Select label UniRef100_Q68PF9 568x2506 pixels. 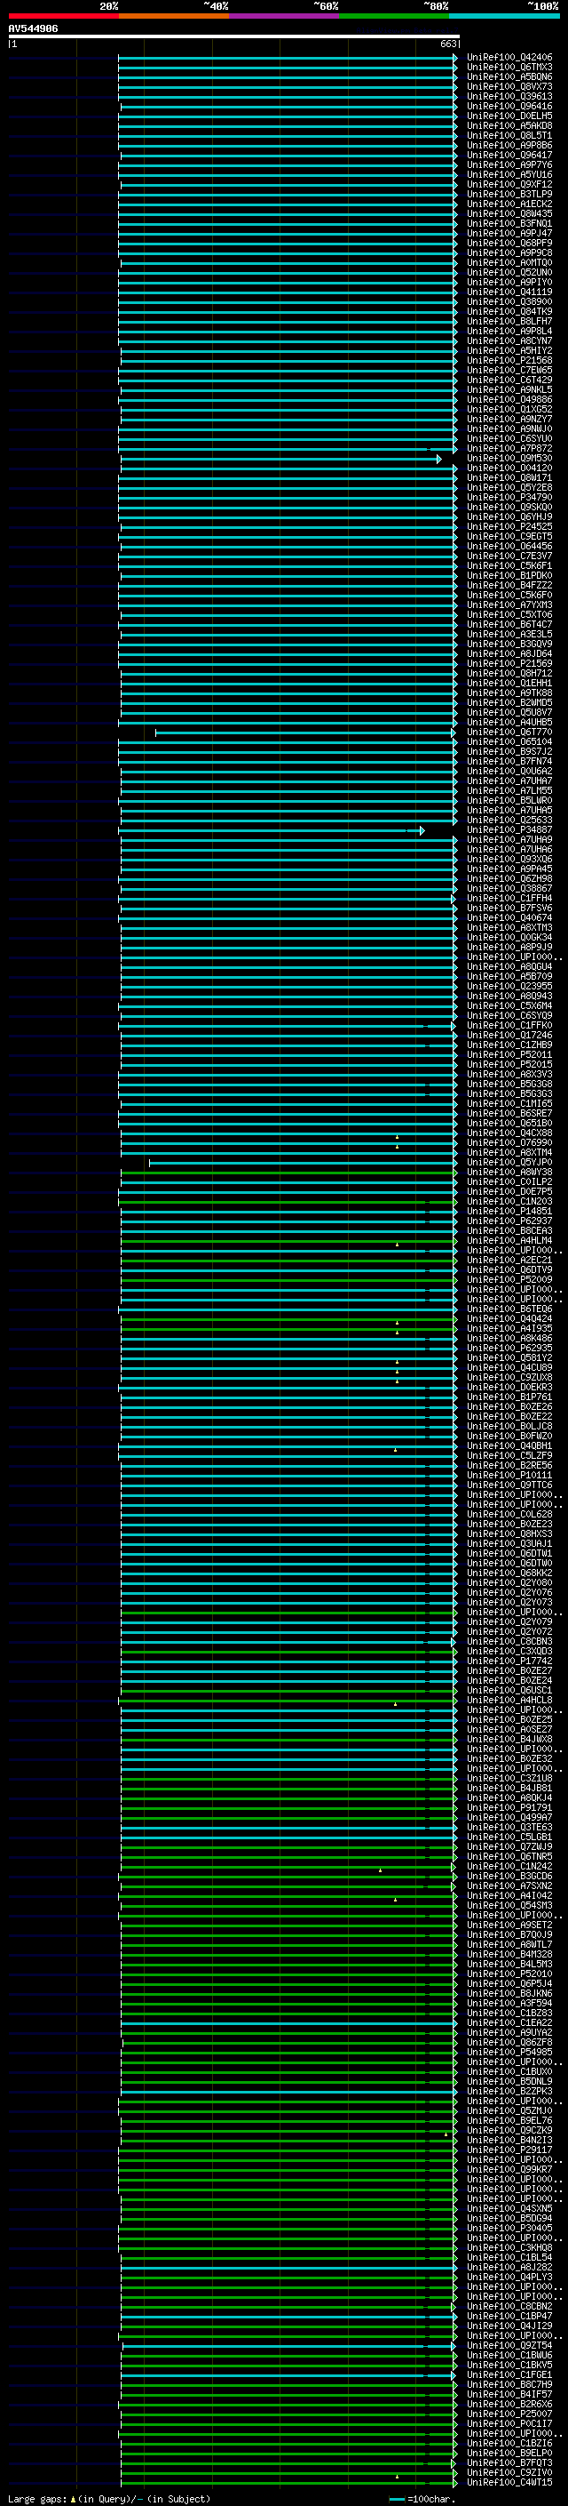click(509, 244)
